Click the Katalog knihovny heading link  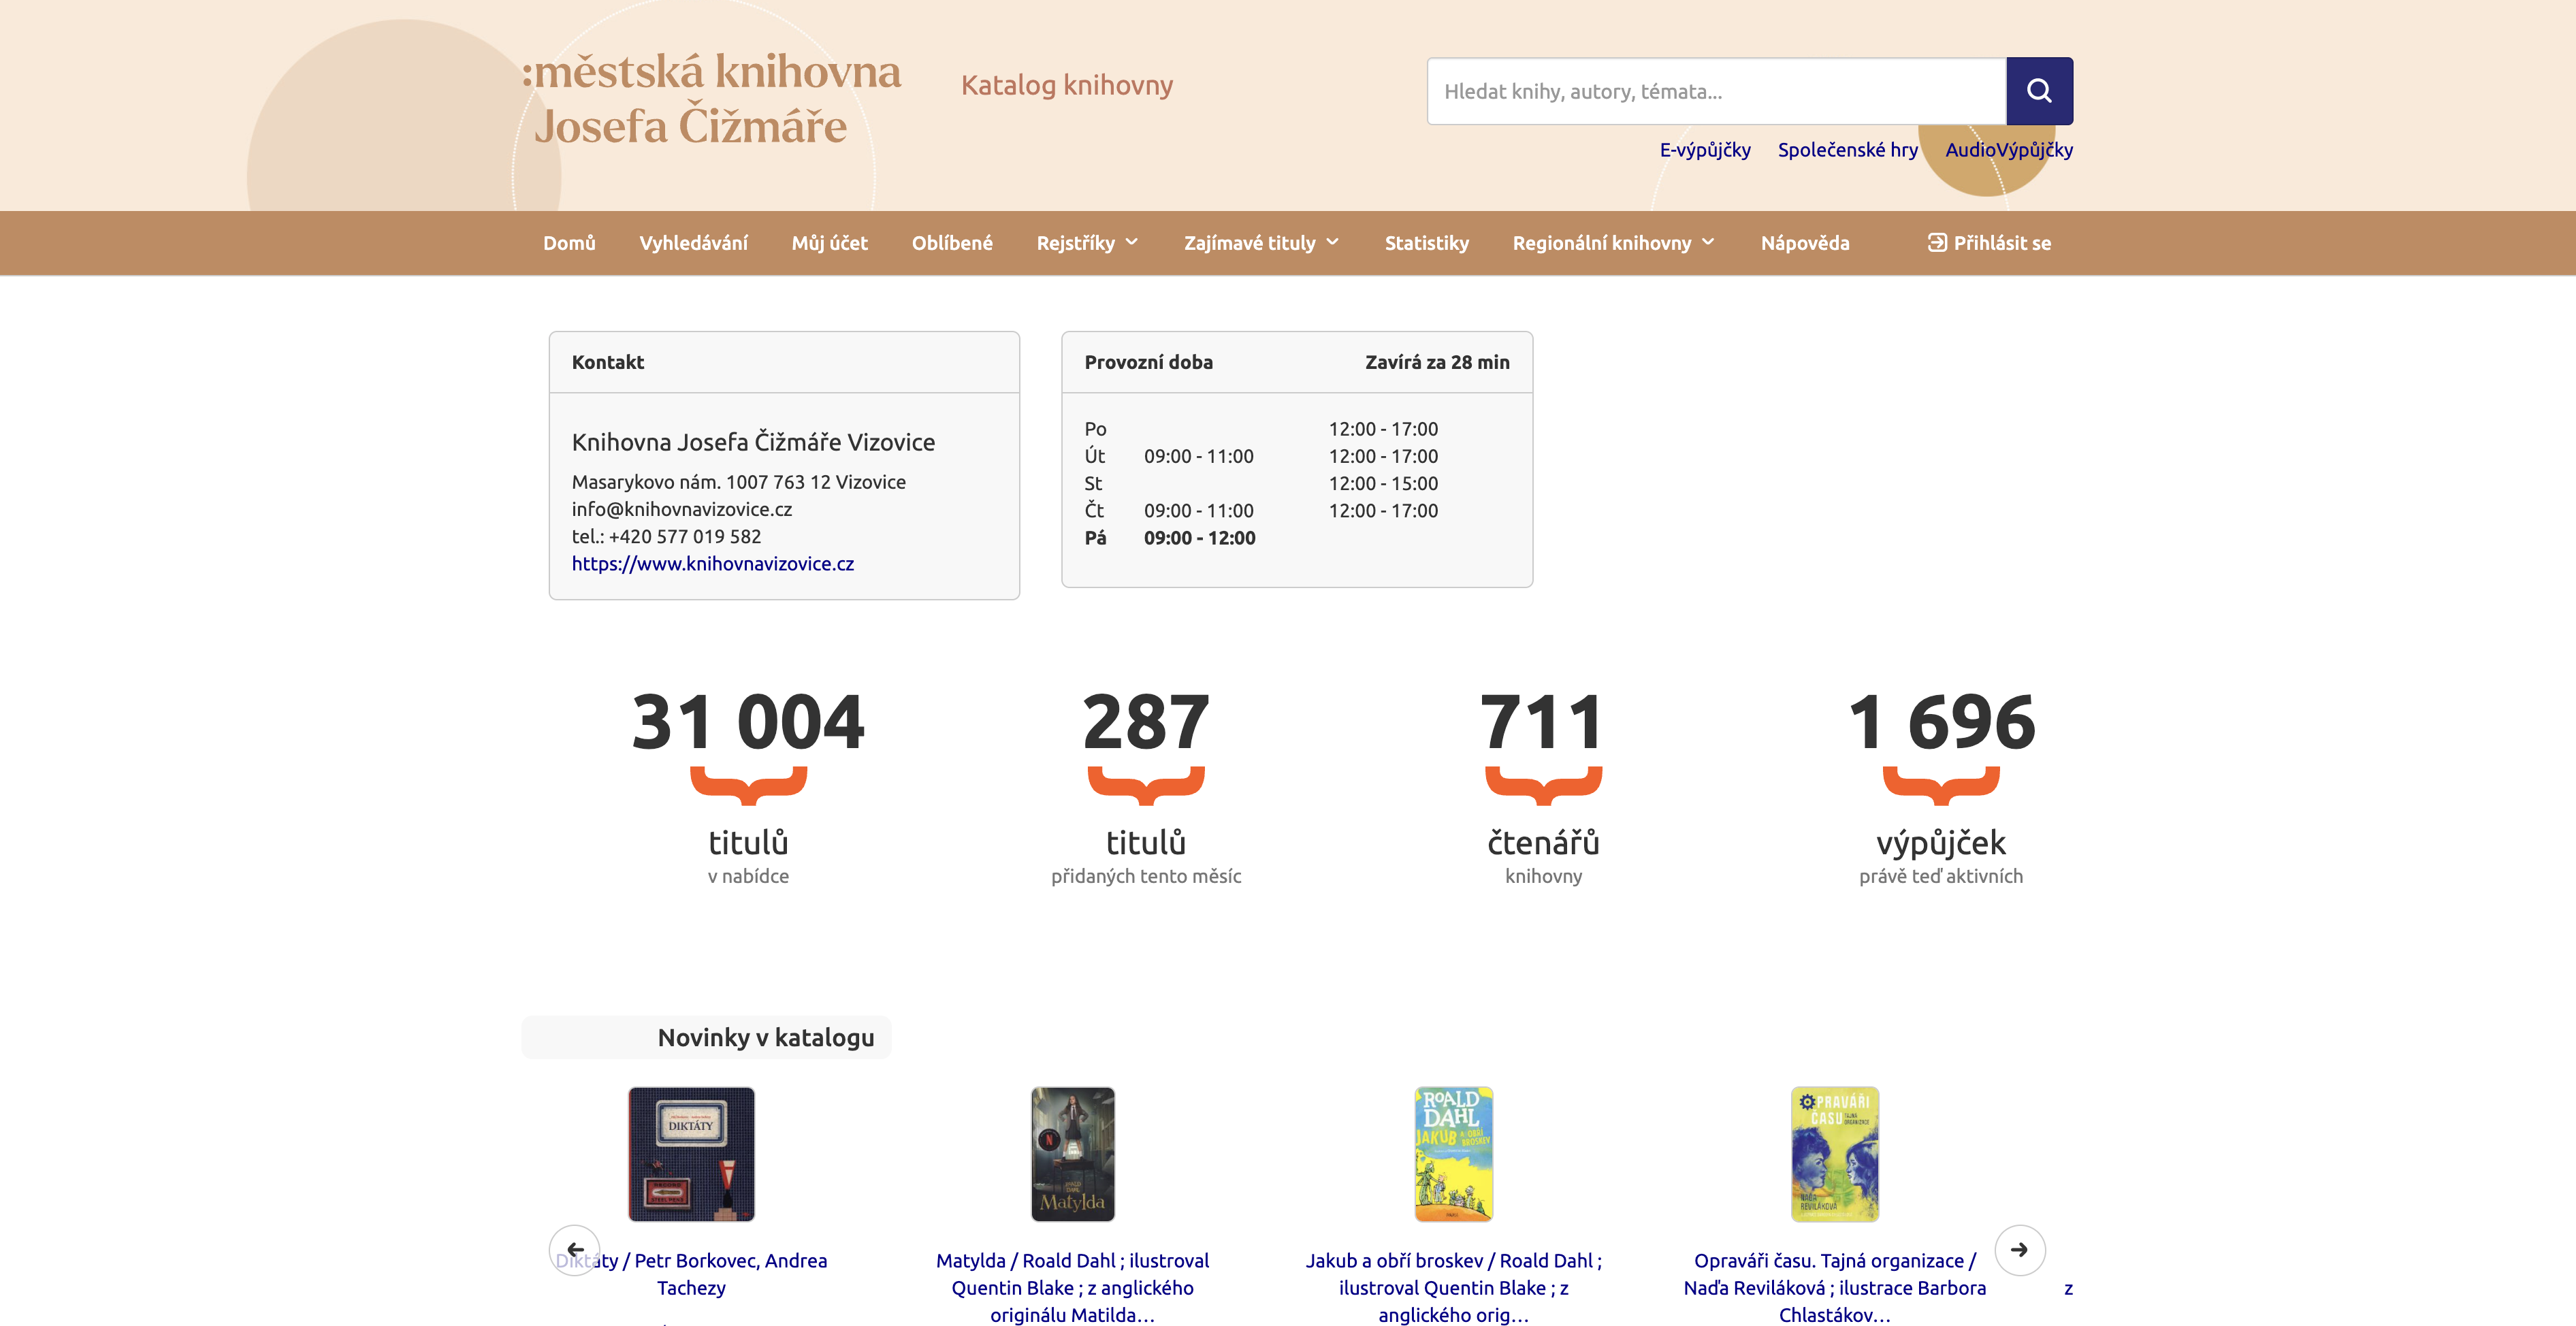1066,85
